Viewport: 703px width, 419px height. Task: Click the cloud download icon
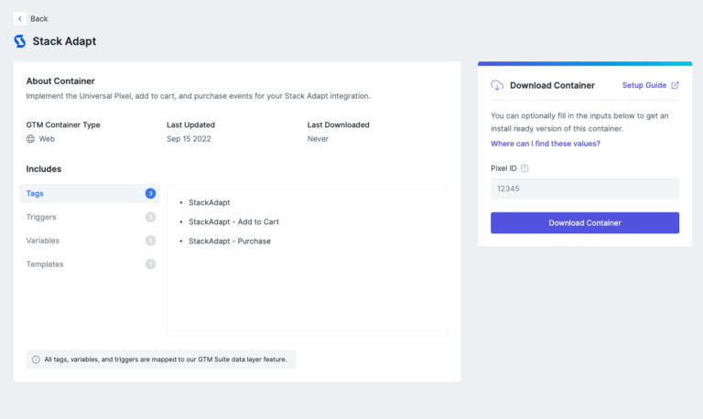tap(497, 85)
